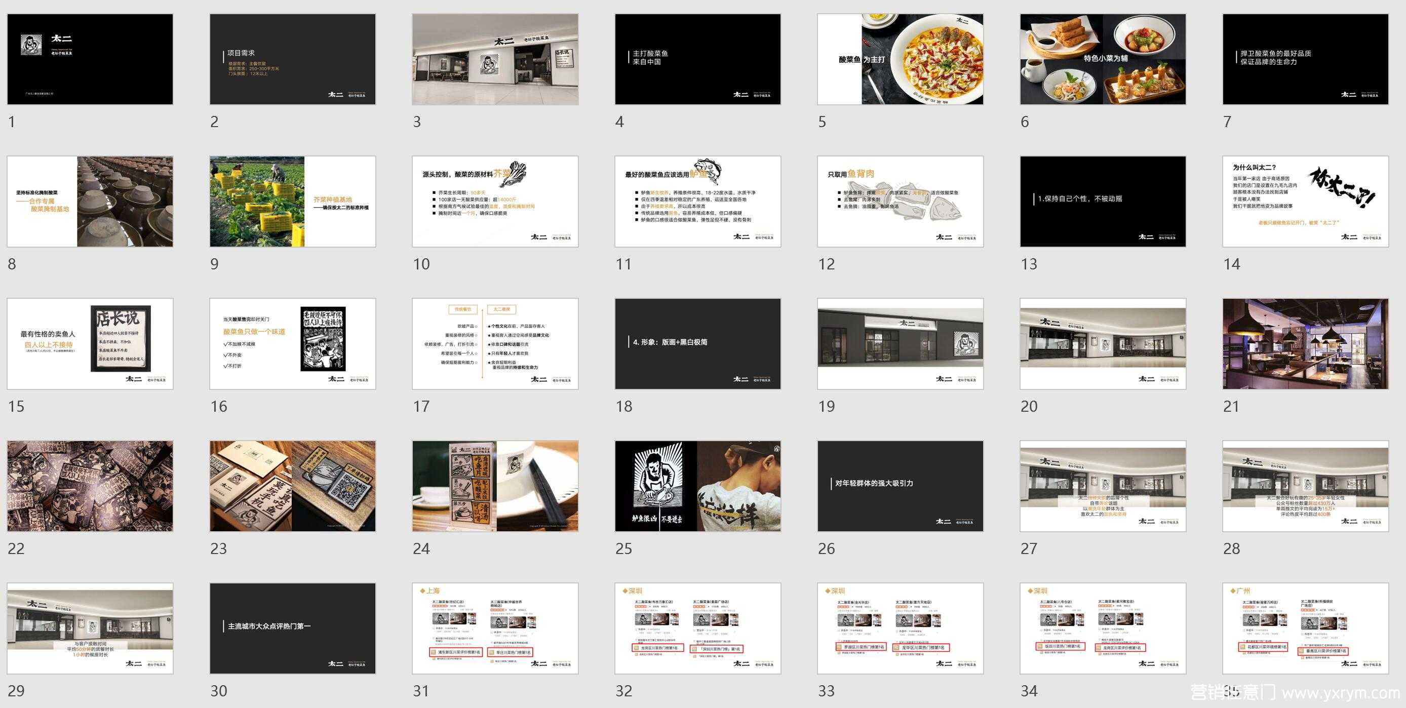Select slide 13 保持自己个性，不被动摇

pyautogui.click(x=1103, y=202)
